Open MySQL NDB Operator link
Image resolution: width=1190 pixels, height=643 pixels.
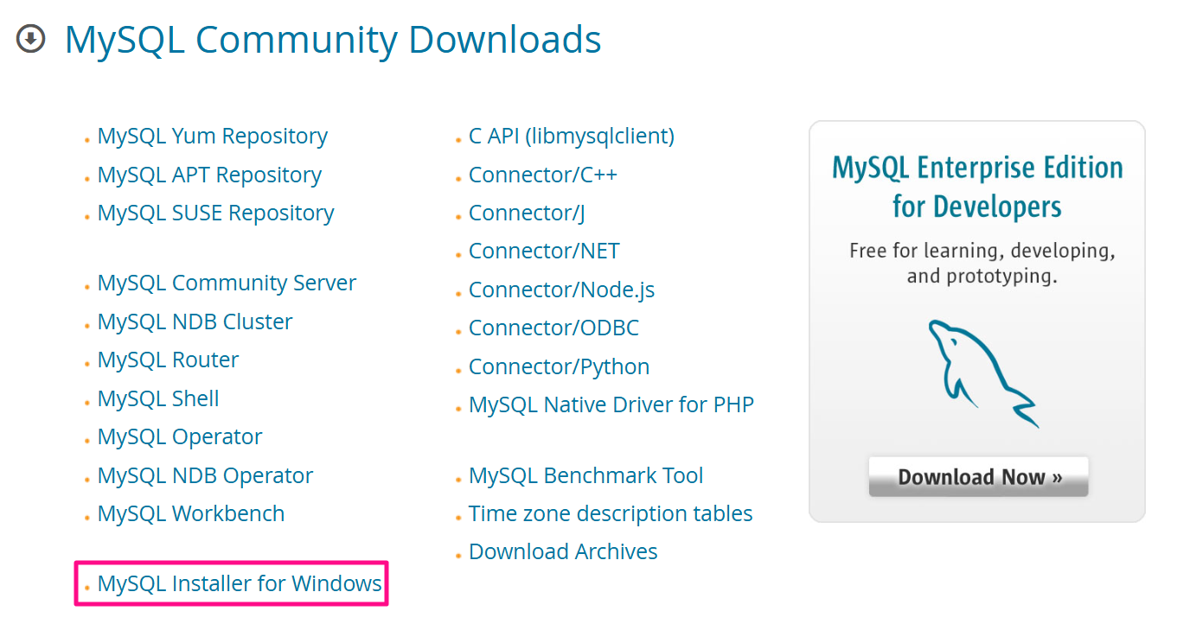coord(205,475)
